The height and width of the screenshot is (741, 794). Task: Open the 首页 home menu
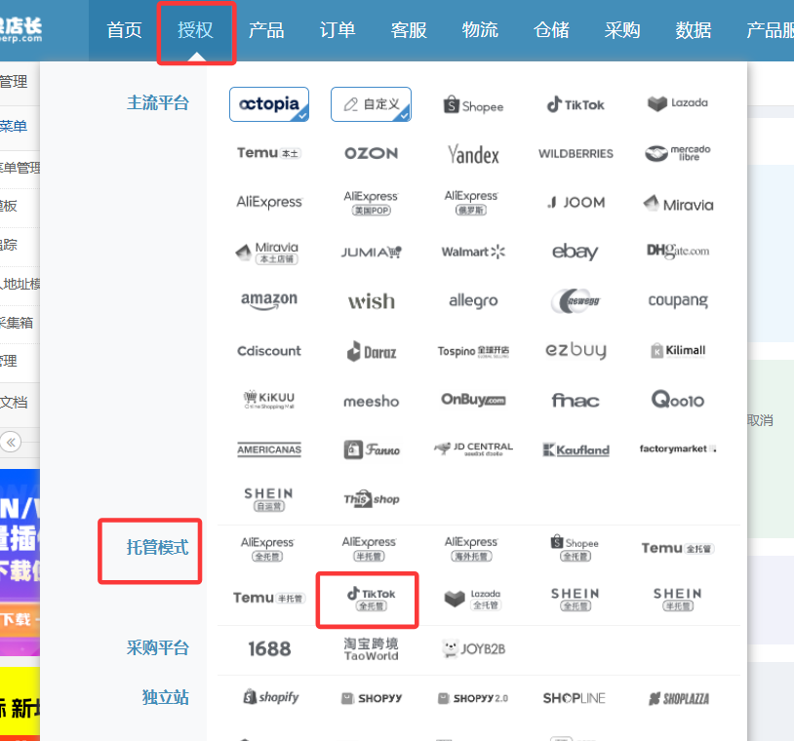[x=124, y=30]
